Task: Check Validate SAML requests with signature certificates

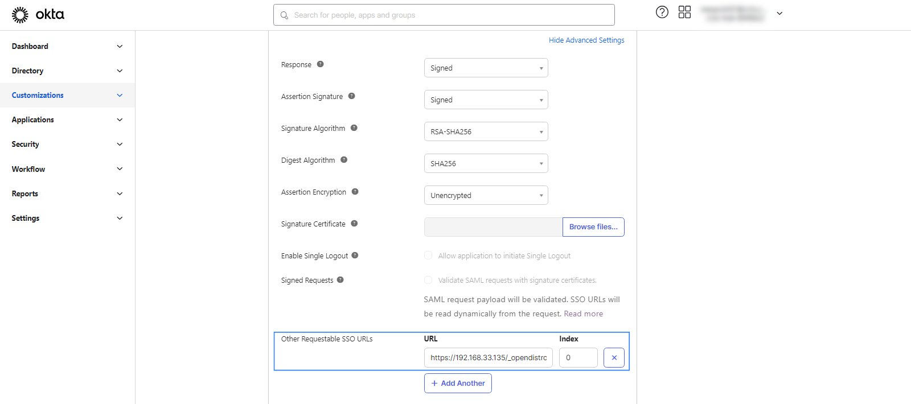Action: (428, 280)
